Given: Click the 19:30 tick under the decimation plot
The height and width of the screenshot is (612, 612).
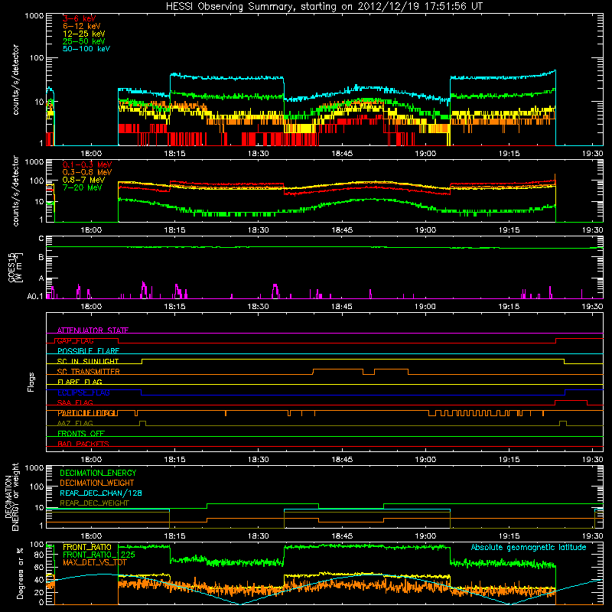Looking at the screenshot, I should click(x=592, y=536).
